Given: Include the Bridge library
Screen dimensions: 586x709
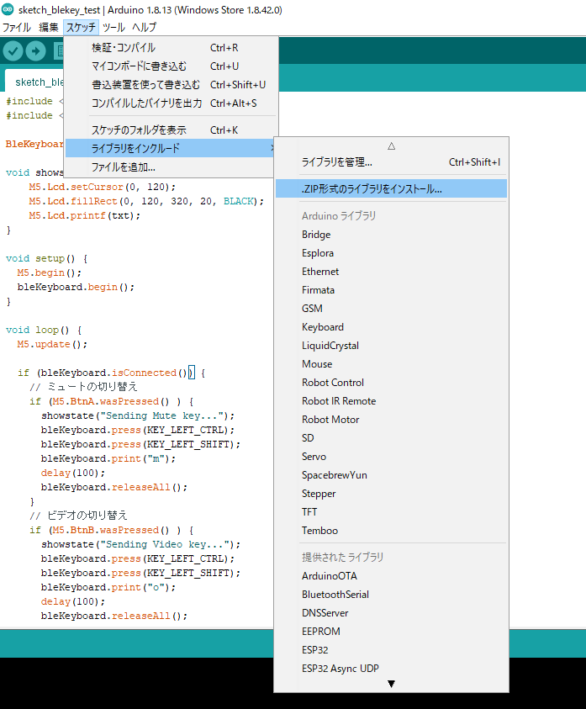Looking at the screenshot, I should pos(391,235).
